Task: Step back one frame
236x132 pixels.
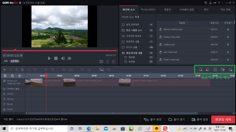Action: point(63,58)
